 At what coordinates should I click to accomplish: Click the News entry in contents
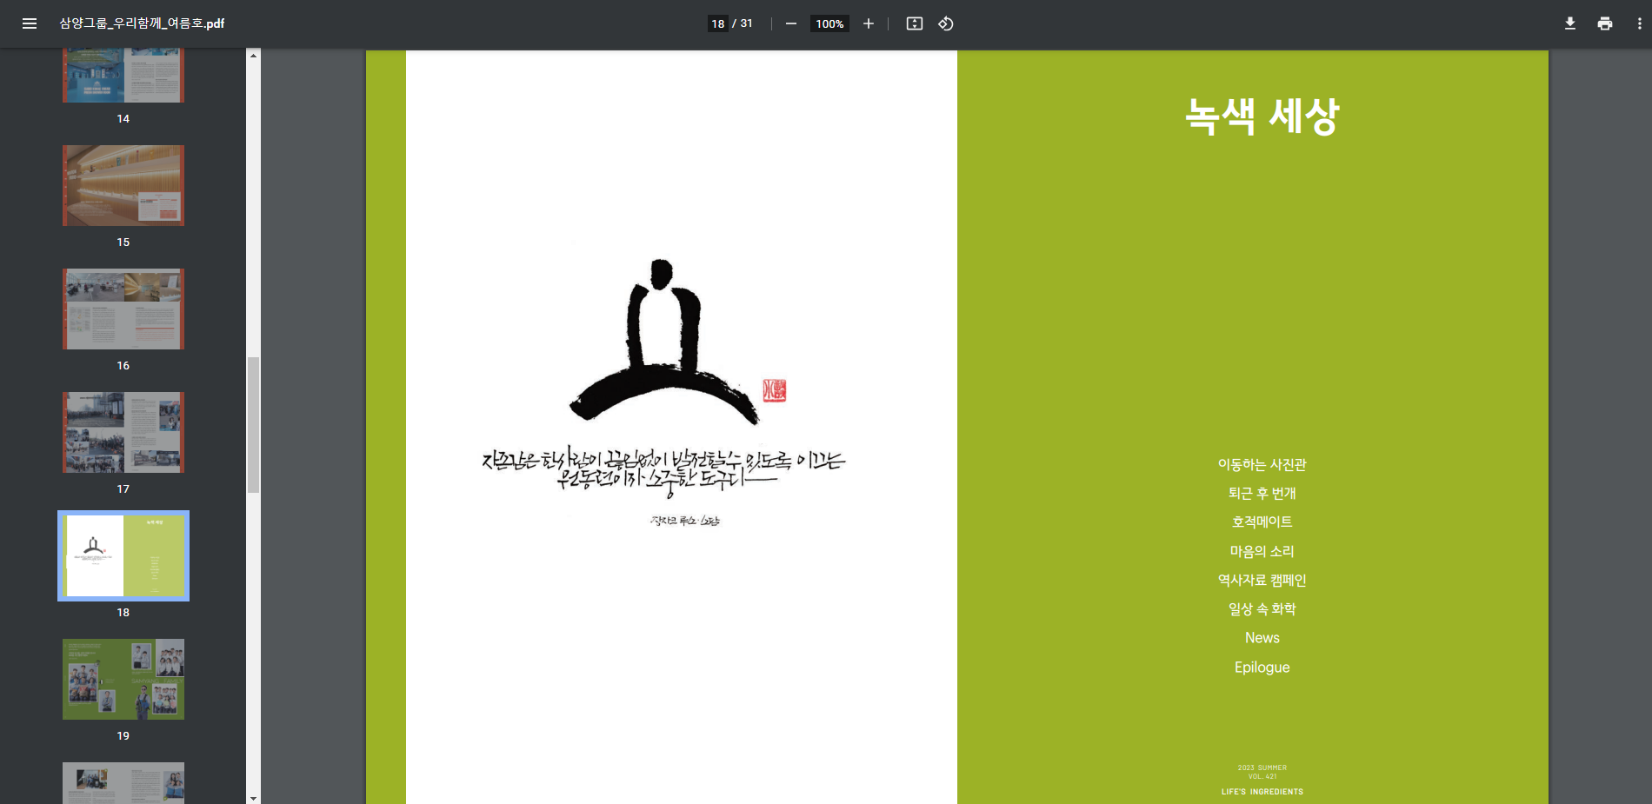1262,638
